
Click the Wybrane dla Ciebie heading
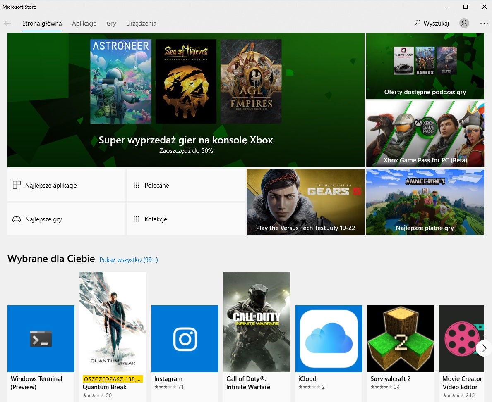pos(51,259)
